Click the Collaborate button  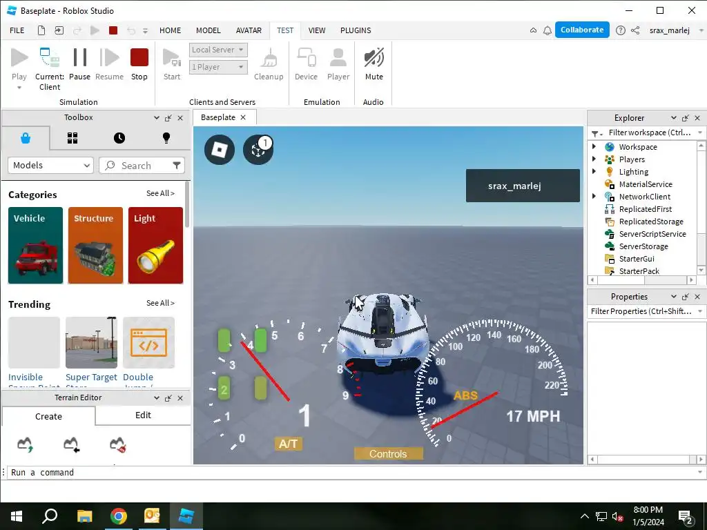click(582, 30)
